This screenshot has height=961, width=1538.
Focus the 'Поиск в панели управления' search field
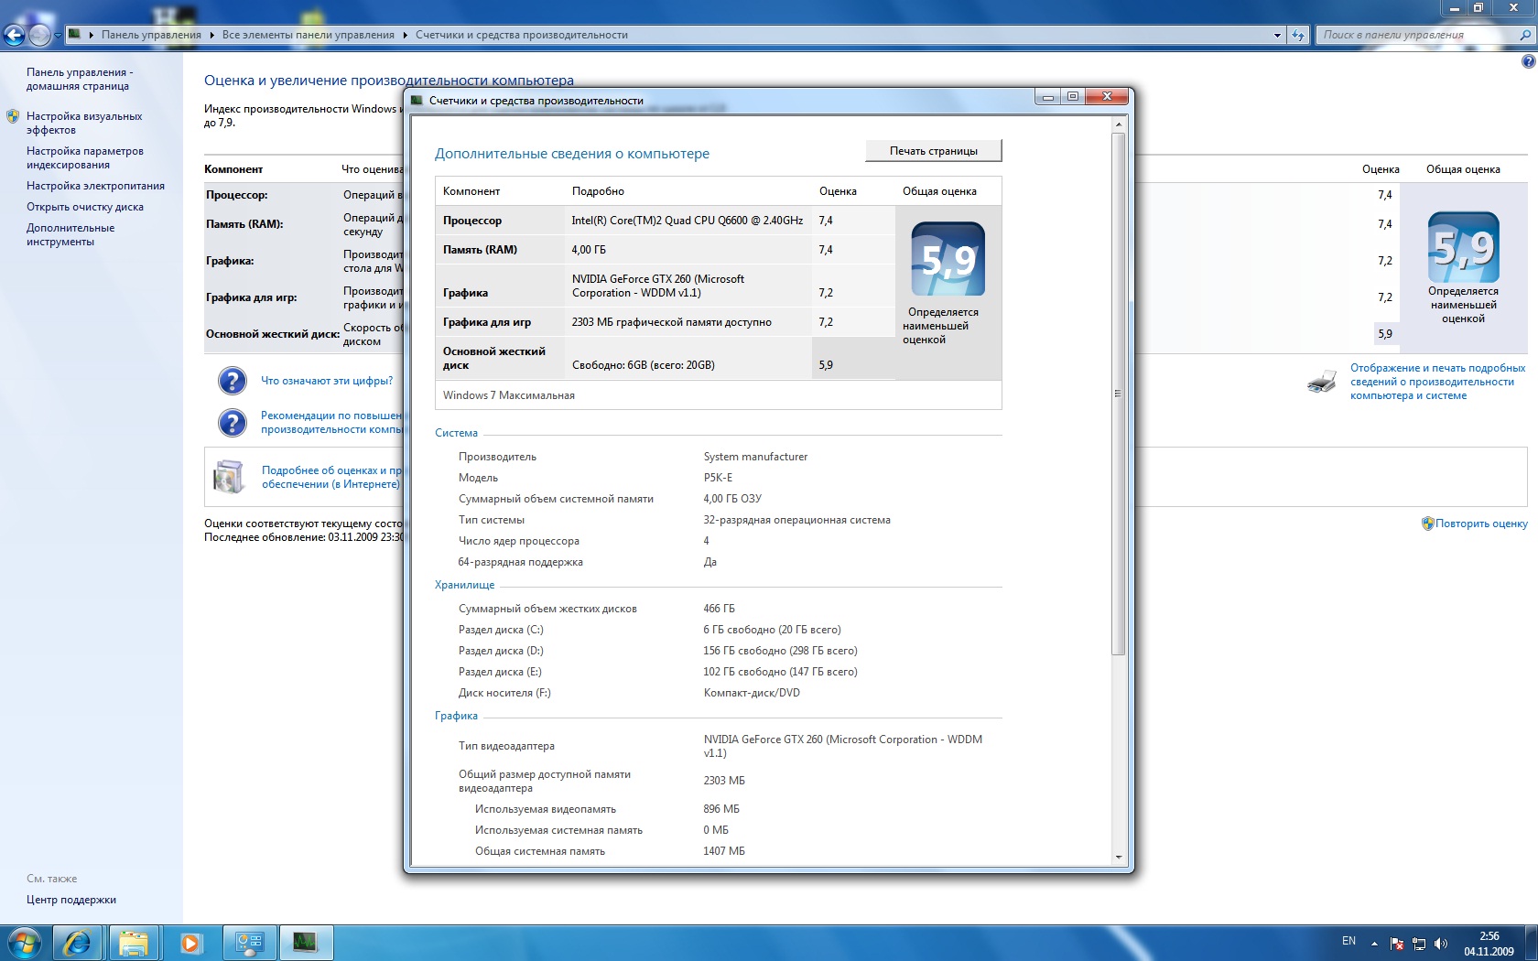pyautogui.click(x=1417, y=35)
